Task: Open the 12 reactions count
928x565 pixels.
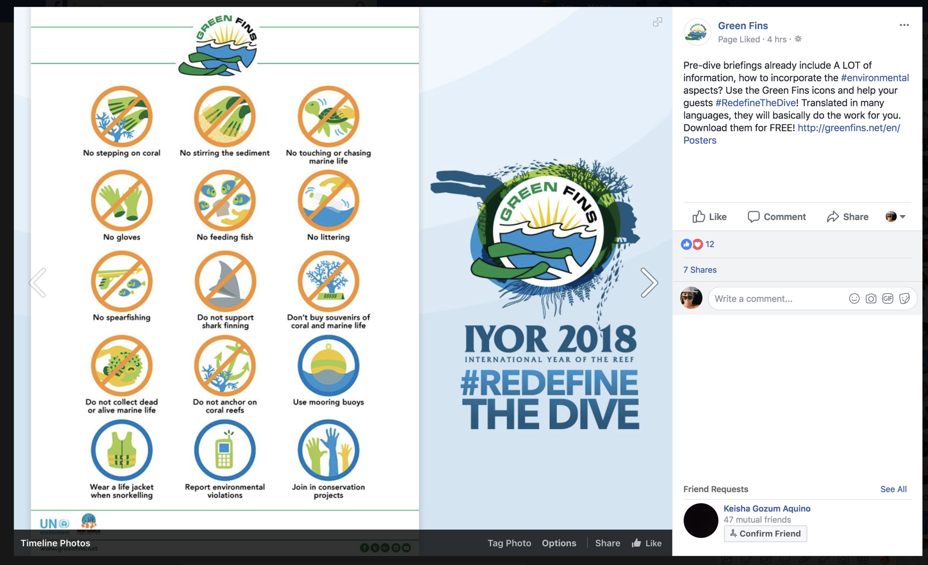Action: click(x=710, y=244)
